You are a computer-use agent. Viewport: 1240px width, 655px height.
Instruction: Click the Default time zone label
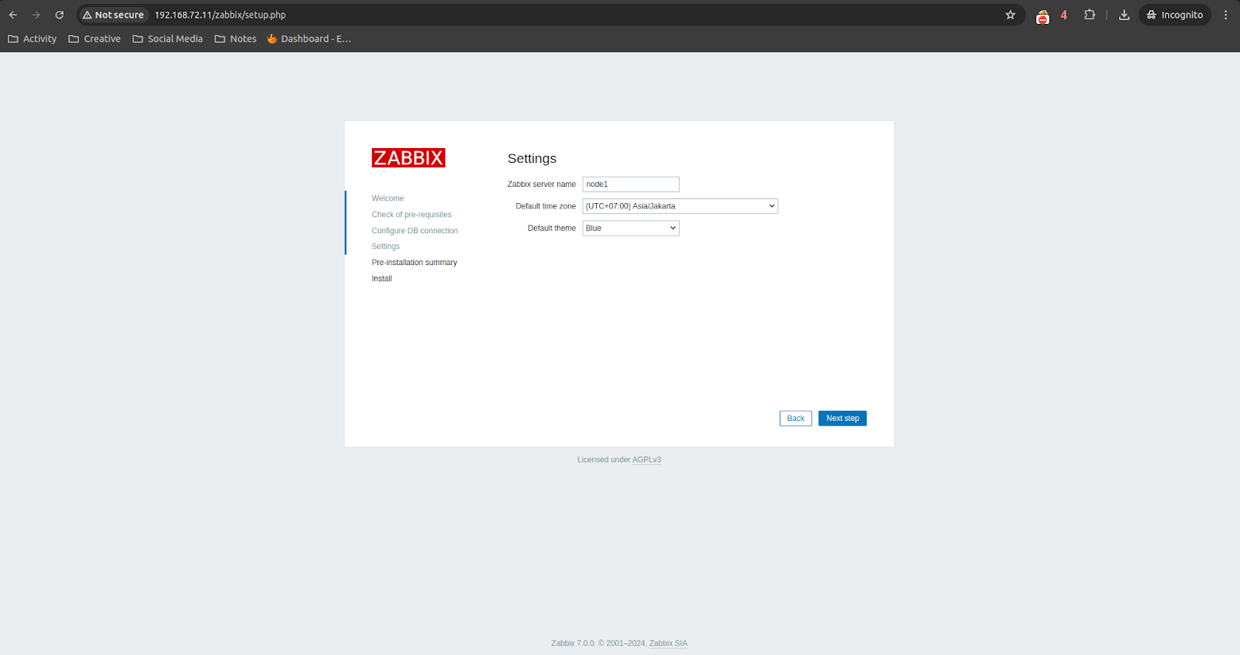546,206
